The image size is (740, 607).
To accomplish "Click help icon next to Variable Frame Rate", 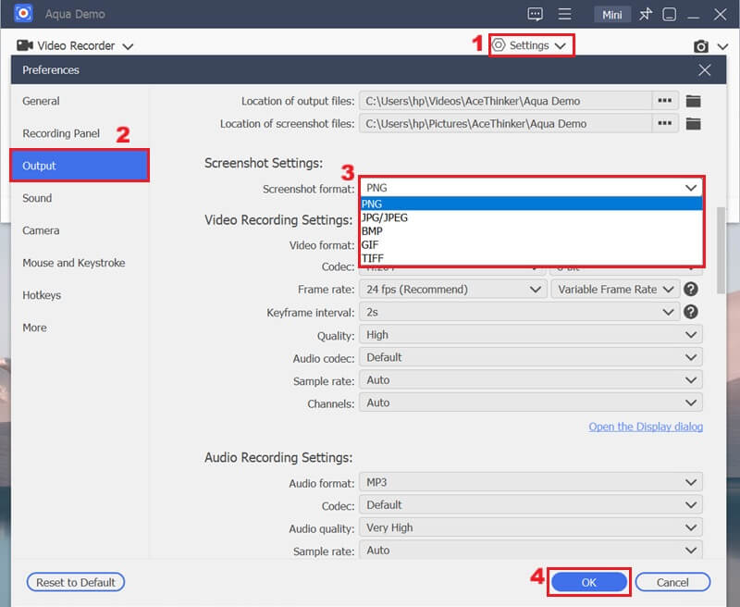I will 690,290.
